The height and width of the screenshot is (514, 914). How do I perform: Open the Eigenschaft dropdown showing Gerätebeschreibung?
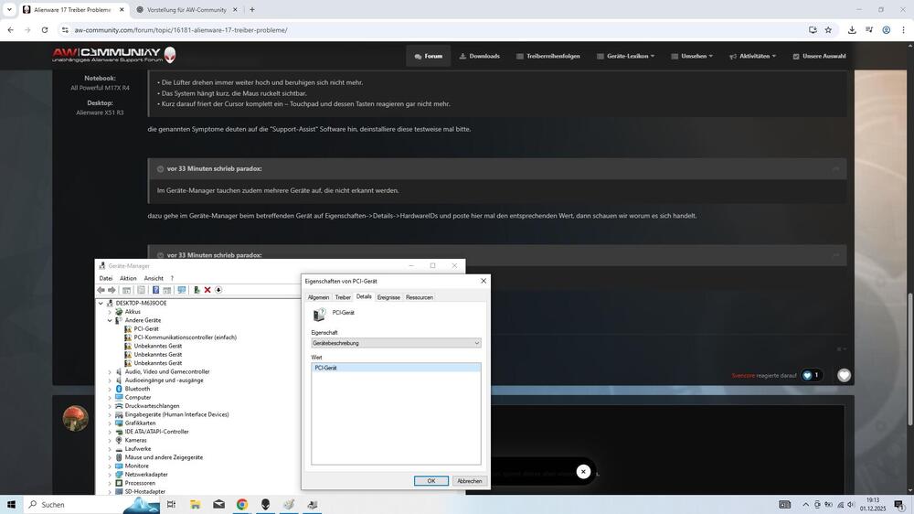(396, 343)
